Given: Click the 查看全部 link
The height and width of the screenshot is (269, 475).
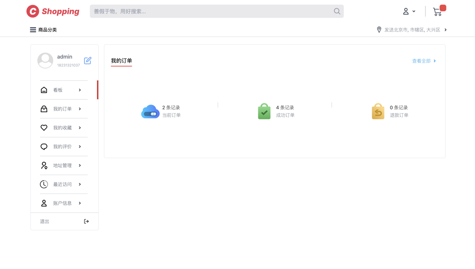Looking at the screenshot, I should (x=424, y=61).
